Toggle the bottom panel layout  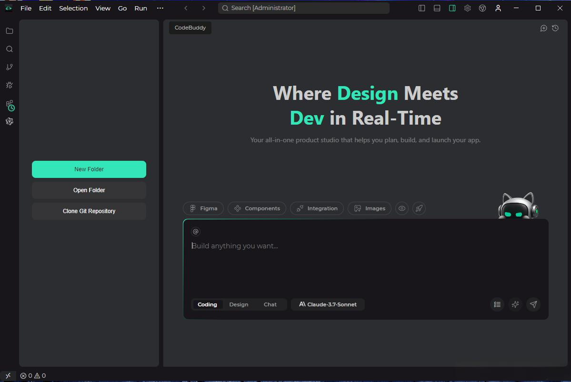(x=437, y=8)
